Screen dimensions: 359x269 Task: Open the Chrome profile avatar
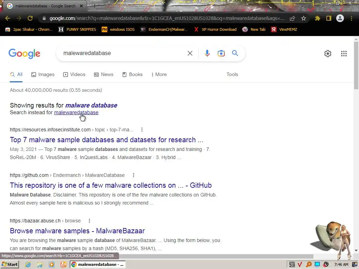(340, 18)
